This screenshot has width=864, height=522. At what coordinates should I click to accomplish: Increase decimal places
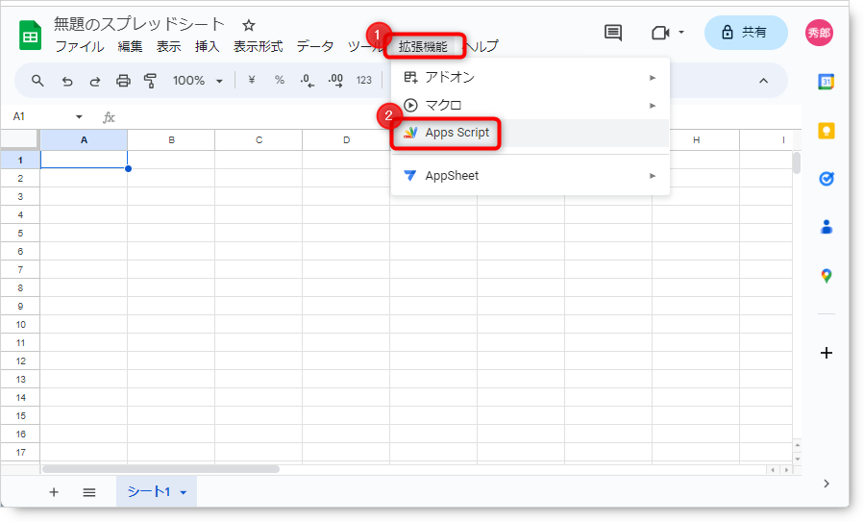click(x=335, y=81)
